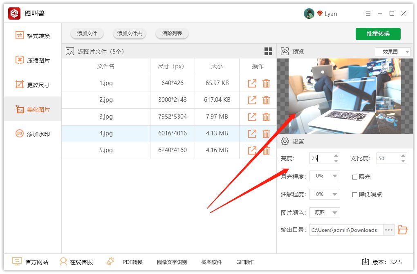Click the 亮度 value input field
This screenshot has height=274, width=417.
pyautogui.click(x=321, y=158)
